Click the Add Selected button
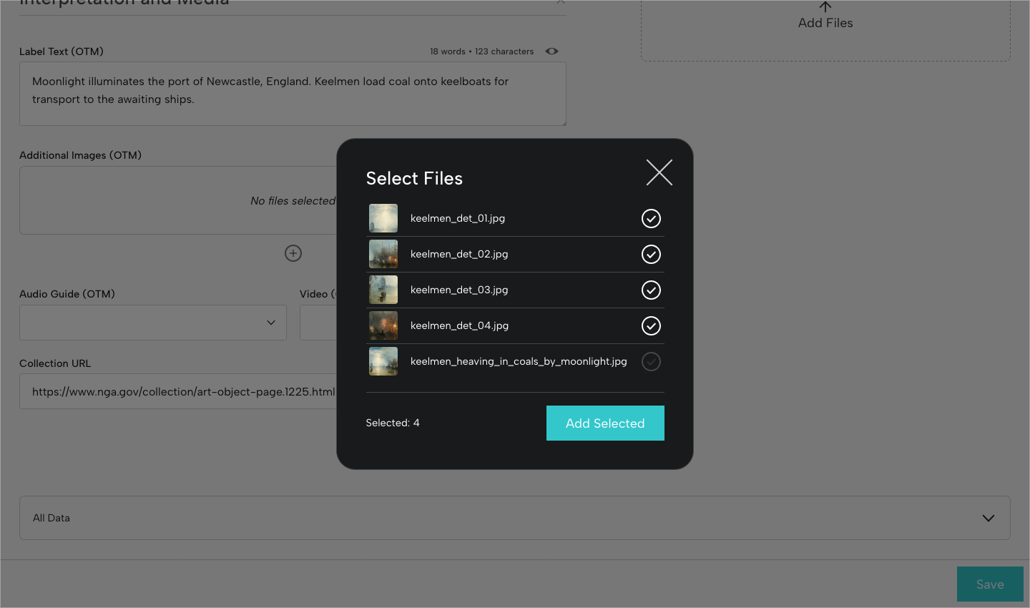The height and width of the screenshot is (608, 1030). point(605,423)
